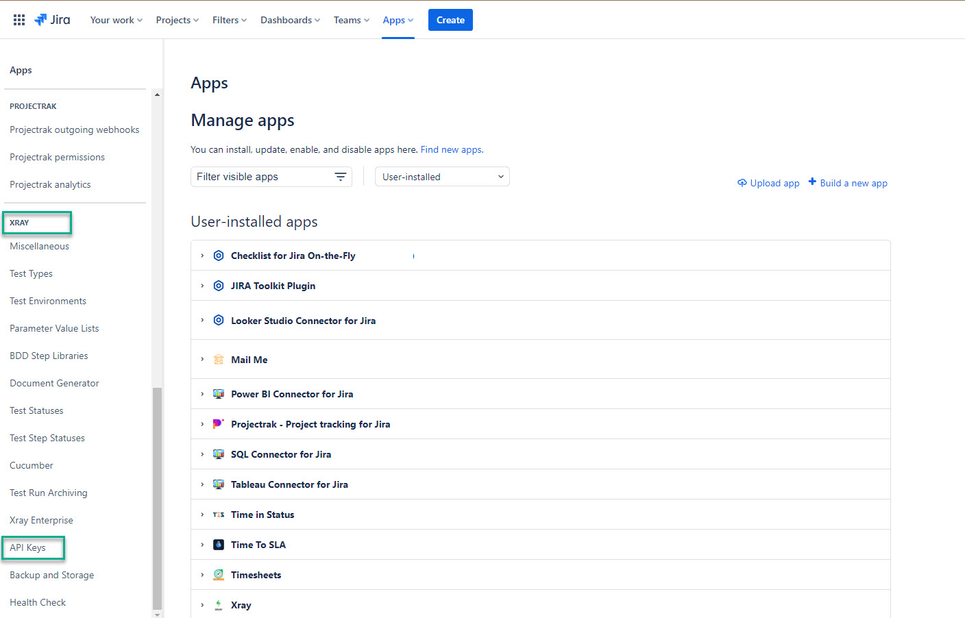Click the Create button
Image resolution: width=965 pixels, height=618 pixels.
click(450, 20)
